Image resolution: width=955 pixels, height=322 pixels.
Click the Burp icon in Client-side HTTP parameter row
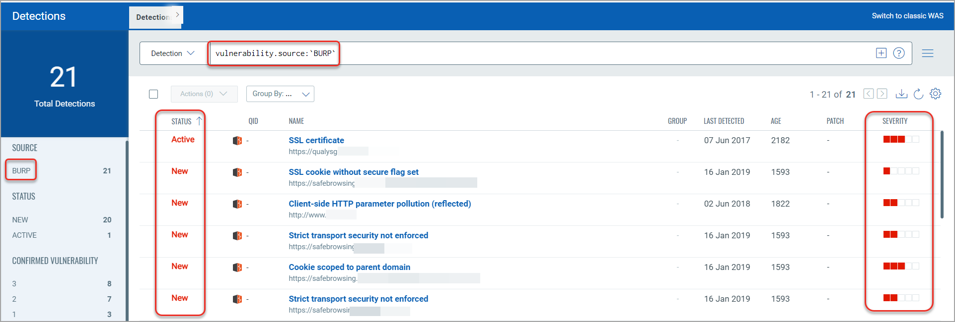click(x=237, y=204)
